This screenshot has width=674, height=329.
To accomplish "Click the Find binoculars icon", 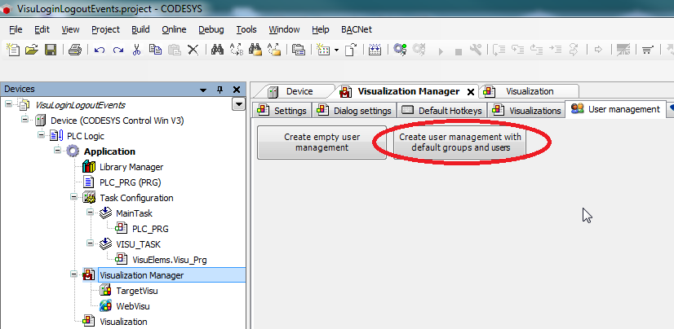I will click(x=218, y=50).
